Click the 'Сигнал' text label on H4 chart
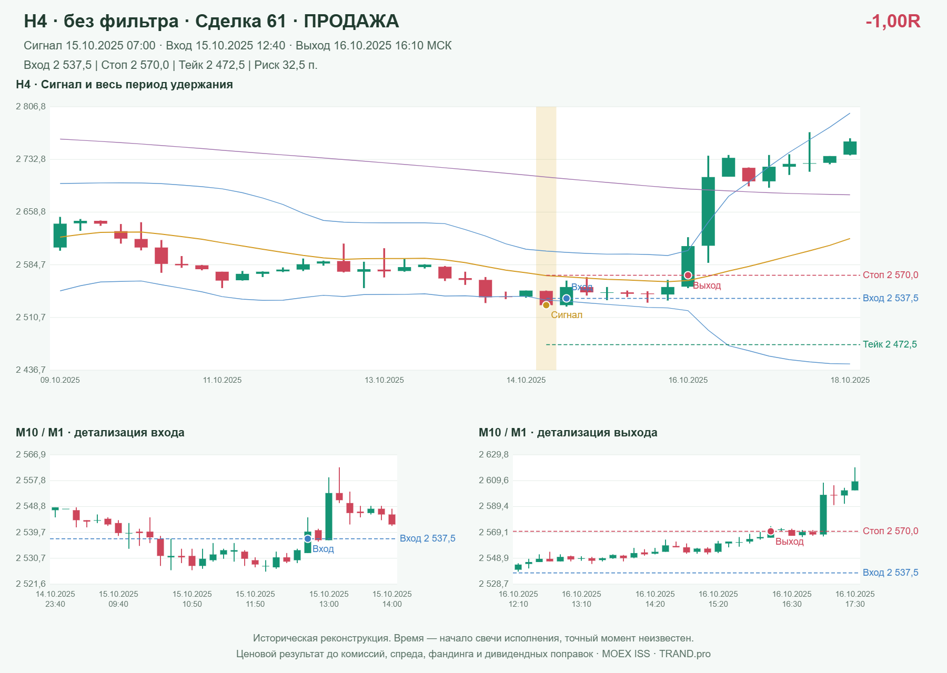This screenshot has height=673, width=947. (x=567, y=315)
